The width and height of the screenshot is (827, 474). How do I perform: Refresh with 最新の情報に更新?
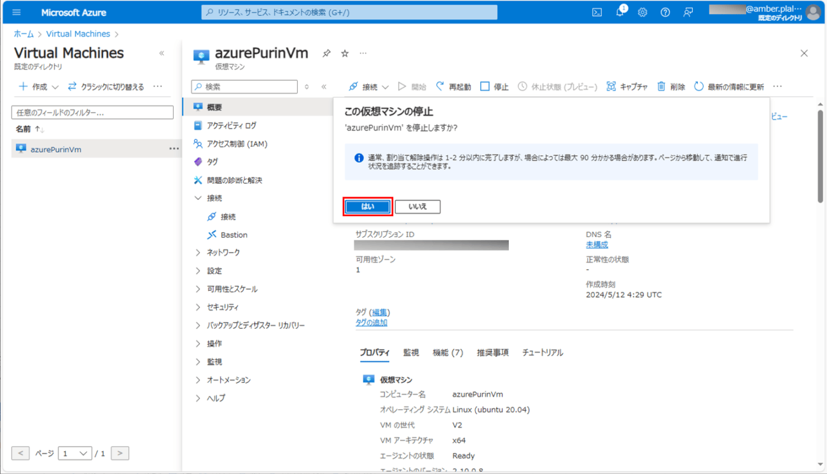729,87
